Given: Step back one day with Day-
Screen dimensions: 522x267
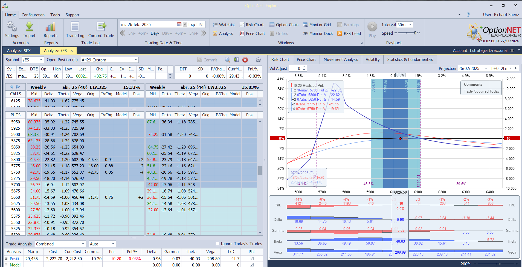Looking at the screenshot, I should (x=155, y=33).
